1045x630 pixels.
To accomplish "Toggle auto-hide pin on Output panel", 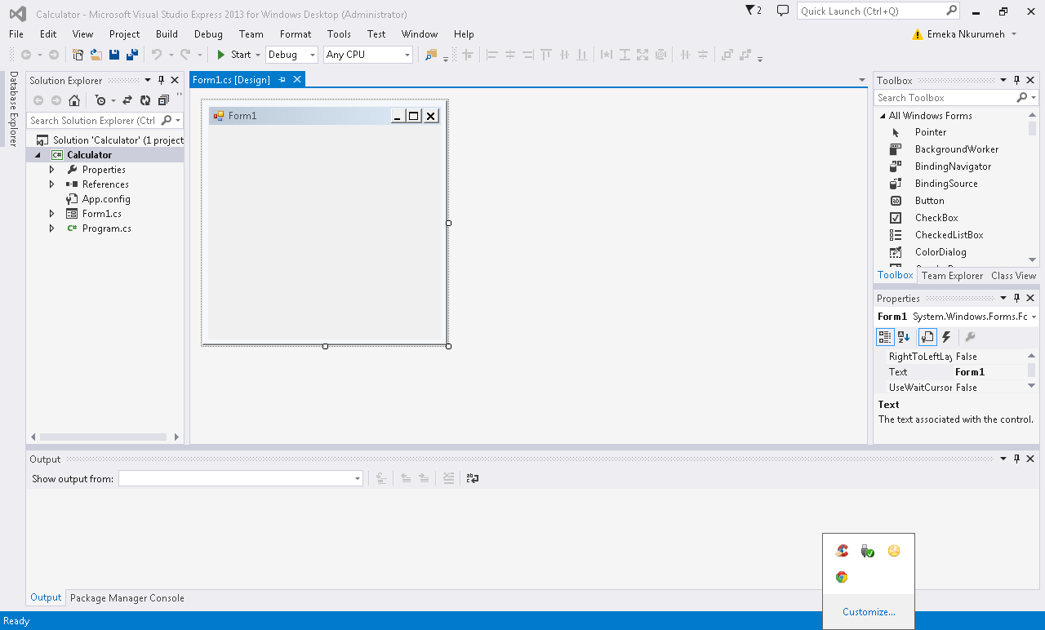I will (1017, 459).
